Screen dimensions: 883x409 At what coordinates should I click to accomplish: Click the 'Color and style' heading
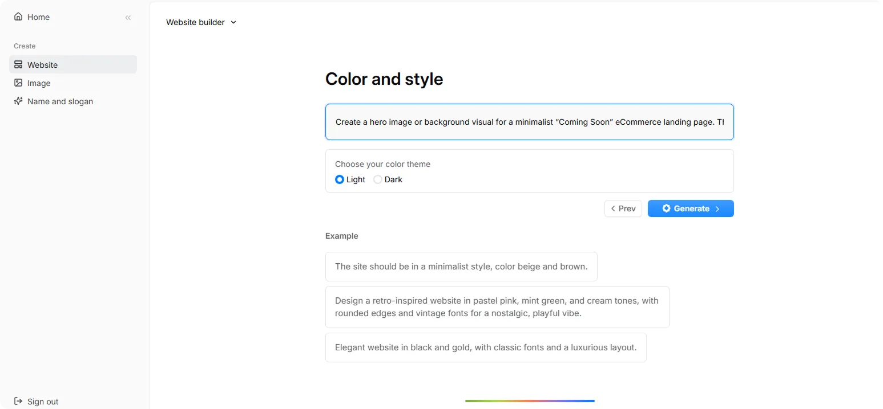[x=384, y=79]
